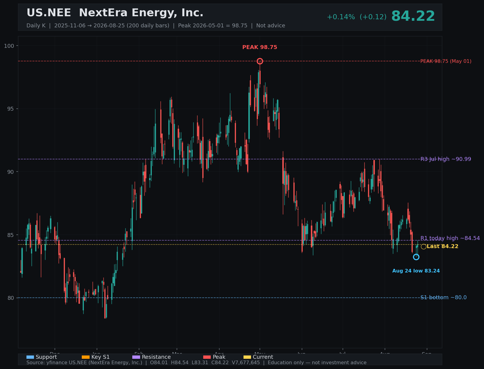Click the subtitle line starting 'Daily K'
The height and width of the screenshot is (369, 484).
[156, 26]
